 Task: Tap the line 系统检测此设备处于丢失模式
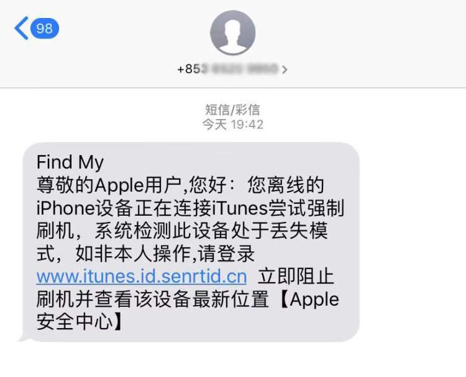[211, 231]
